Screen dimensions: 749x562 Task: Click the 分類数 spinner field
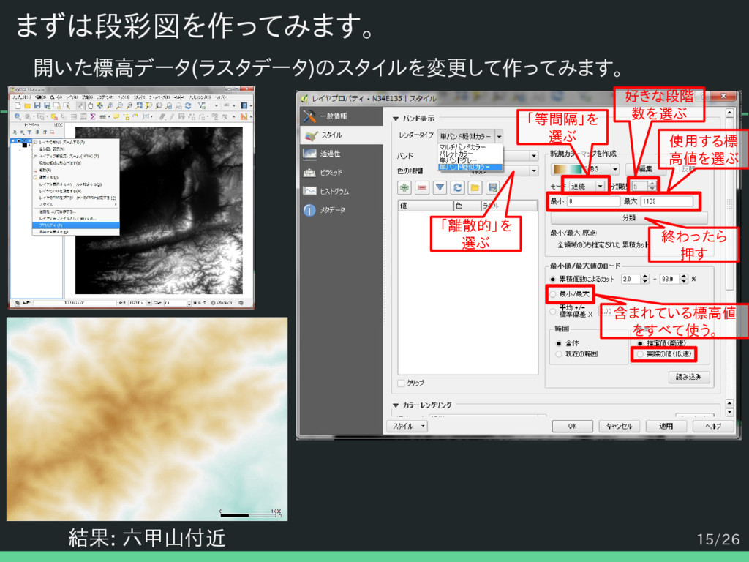(644, 186)
